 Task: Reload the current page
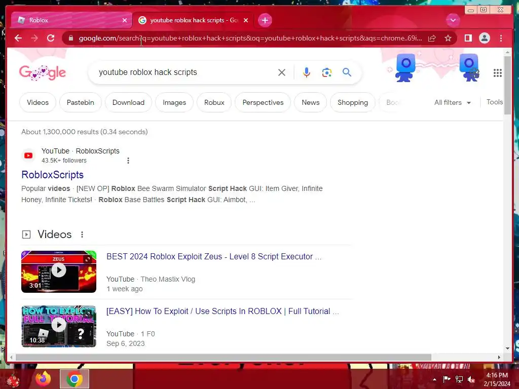tap(51, 38)
